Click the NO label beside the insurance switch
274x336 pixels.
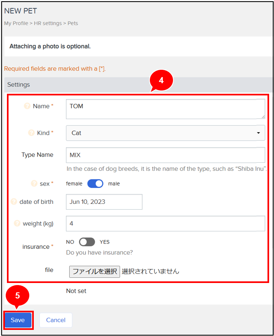pos(70,242)
